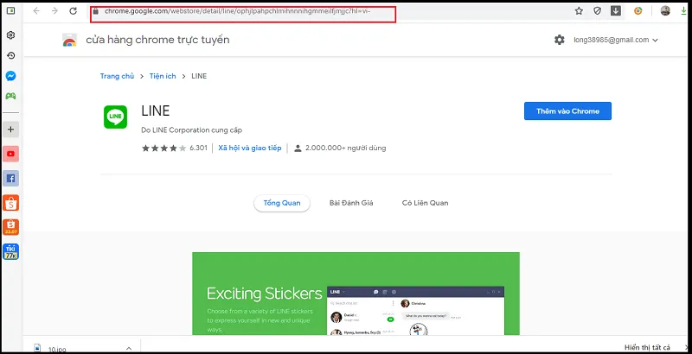Open the Xã hội và giao tiếp link
692x354 pixels.
click(x=249, y=149)
